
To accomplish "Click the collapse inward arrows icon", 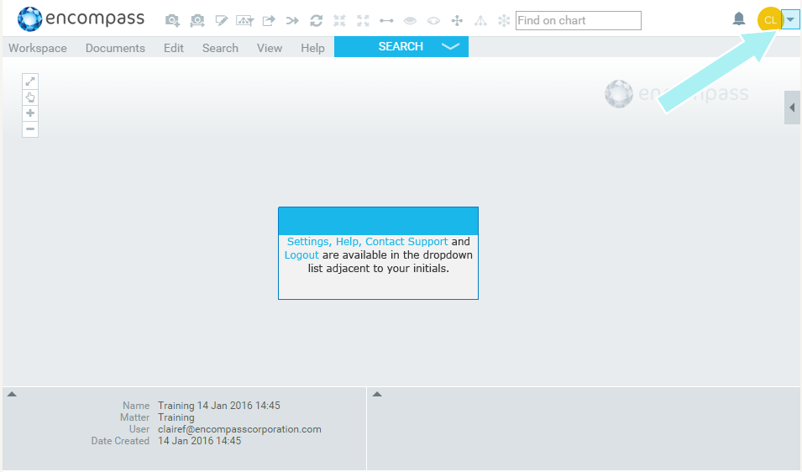I will click(x=339, y=20).
